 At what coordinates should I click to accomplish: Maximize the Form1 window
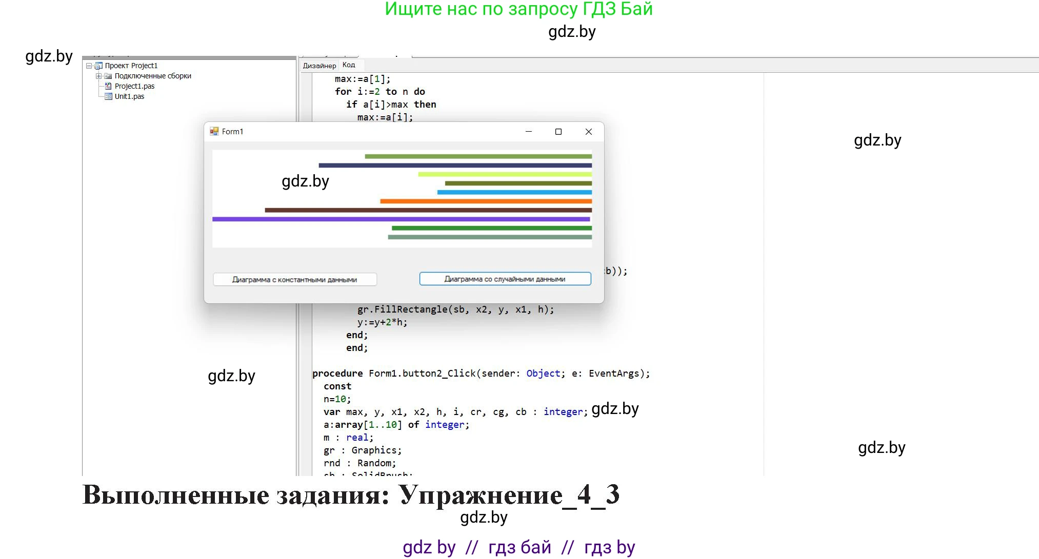click(x=558, y=132)
